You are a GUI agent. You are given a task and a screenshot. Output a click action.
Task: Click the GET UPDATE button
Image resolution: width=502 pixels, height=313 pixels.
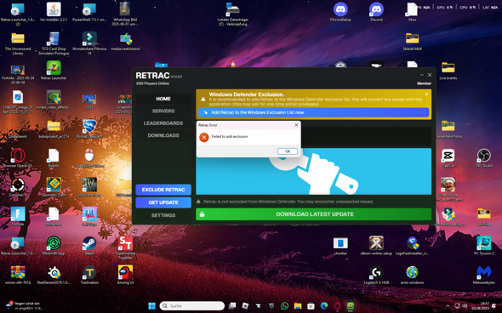163,202
